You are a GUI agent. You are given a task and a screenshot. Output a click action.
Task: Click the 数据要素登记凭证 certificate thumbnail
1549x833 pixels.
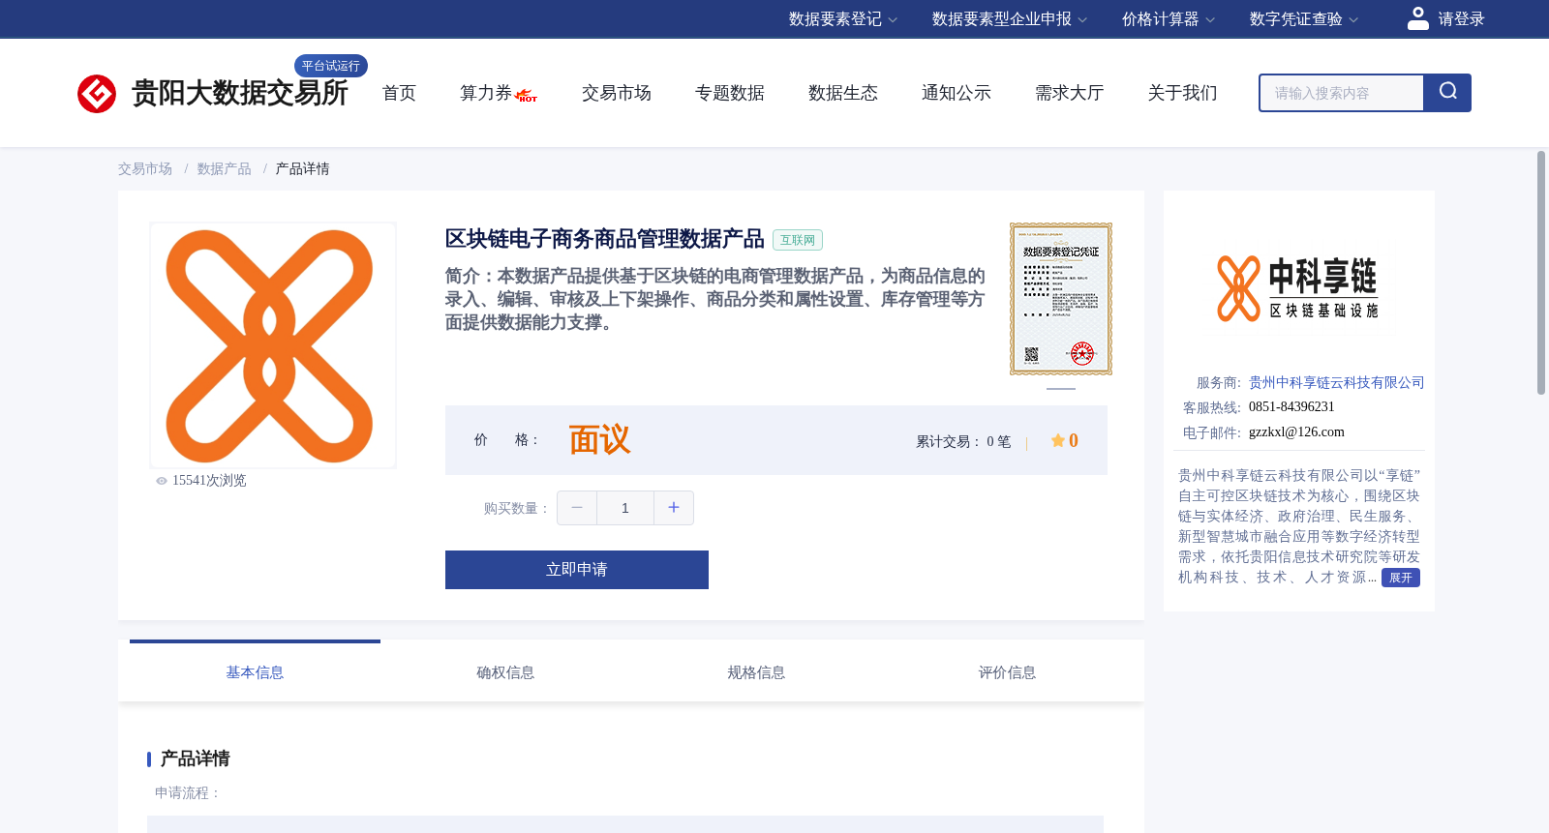tap(1061, 299)
